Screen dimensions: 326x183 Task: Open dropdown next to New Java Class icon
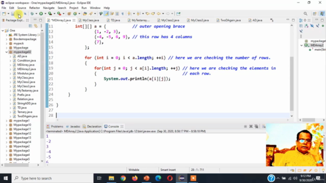79,14
